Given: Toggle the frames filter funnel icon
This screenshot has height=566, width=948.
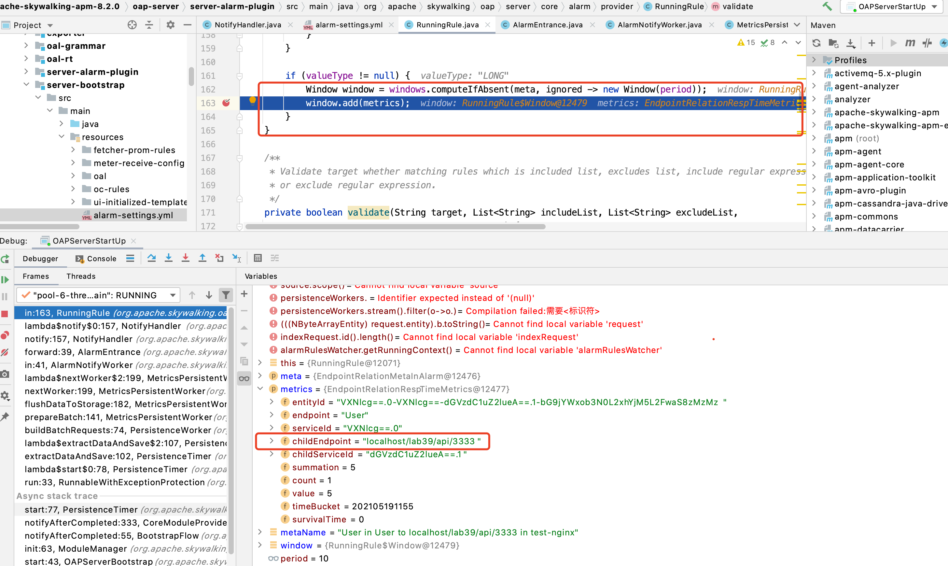Looking at the screenshot, I should [x=226, y=295].
